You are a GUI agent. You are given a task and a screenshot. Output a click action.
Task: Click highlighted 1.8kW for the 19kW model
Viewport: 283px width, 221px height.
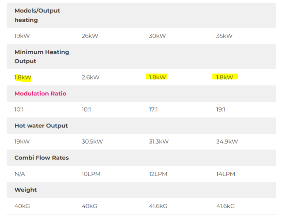[23, 77]
